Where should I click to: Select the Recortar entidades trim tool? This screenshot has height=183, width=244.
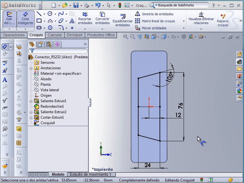tap(85, 19)
